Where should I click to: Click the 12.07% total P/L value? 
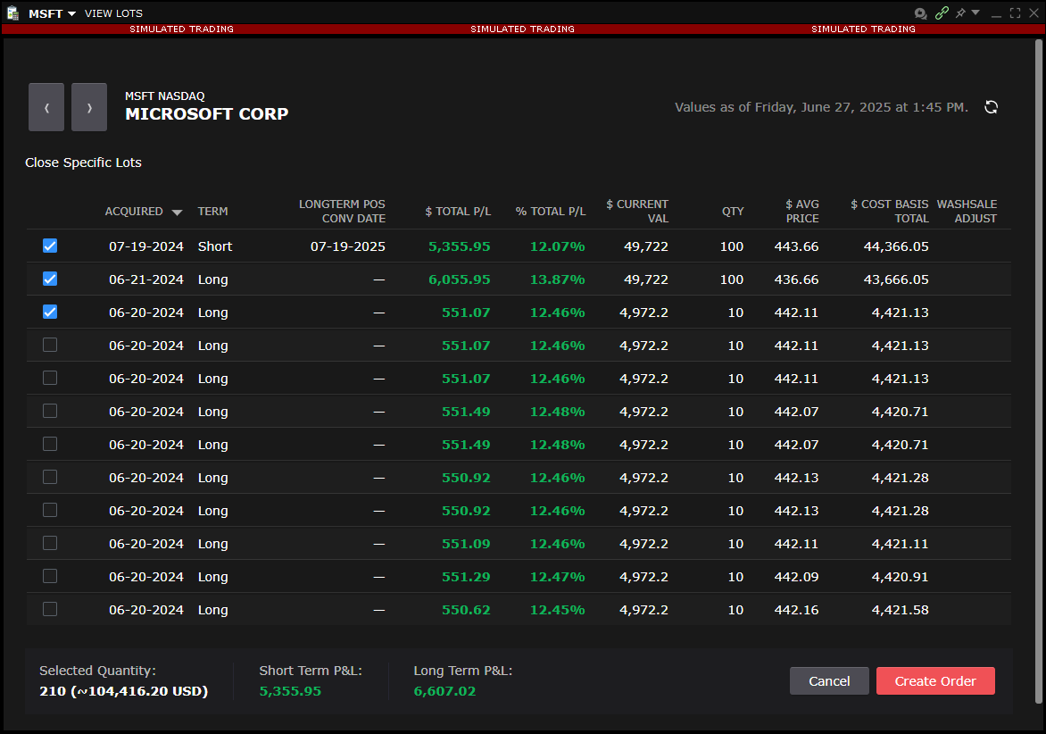pos(557,246)
